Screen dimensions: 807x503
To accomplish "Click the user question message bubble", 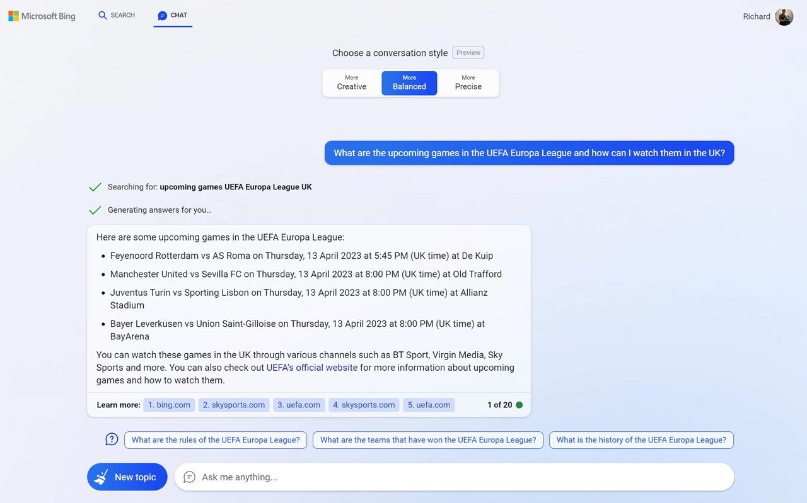I will (x=530, y=153).
